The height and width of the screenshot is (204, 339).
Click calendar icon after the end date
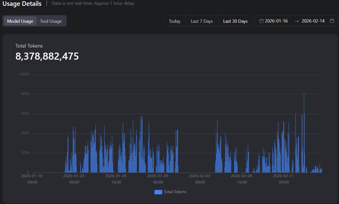(x=332, y=21)
